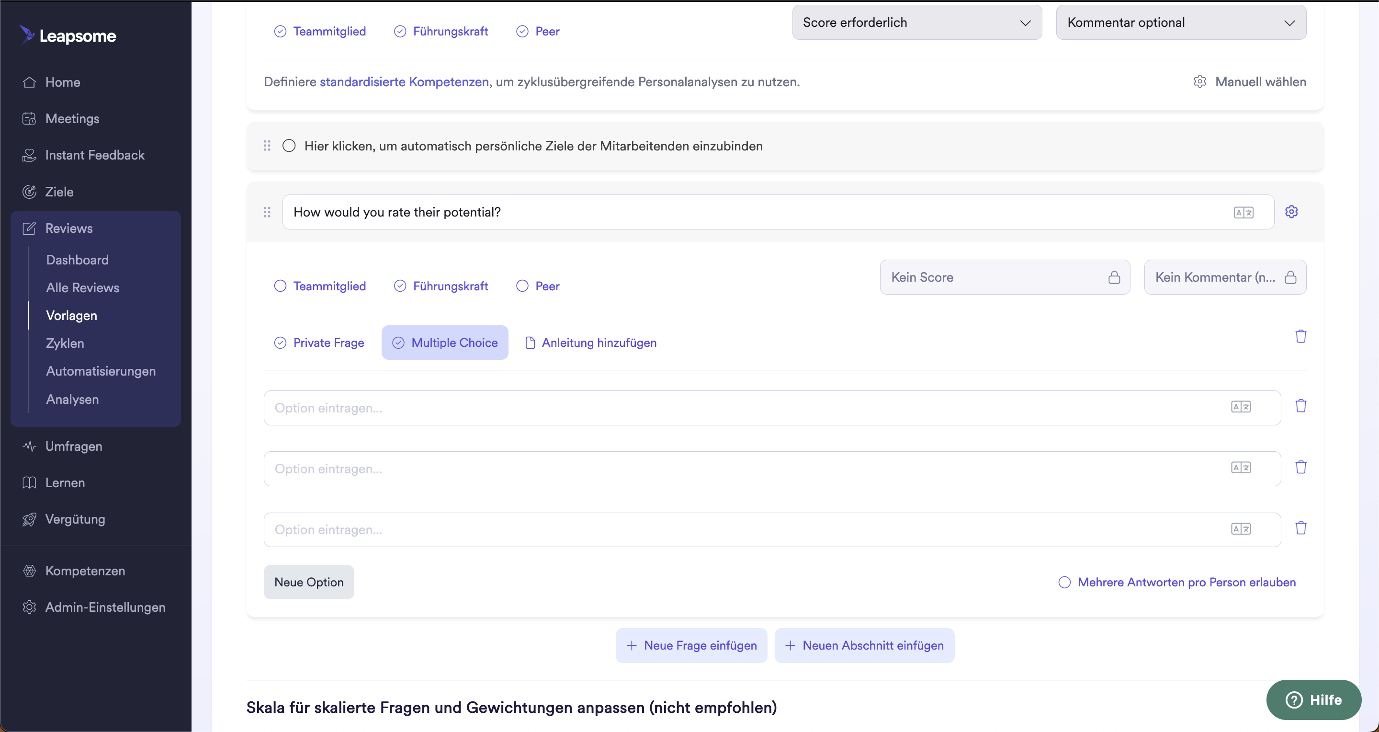Open Automatisierungen in sidebar
Viewport: 1379px width, 732px height.
pos(101,371)
